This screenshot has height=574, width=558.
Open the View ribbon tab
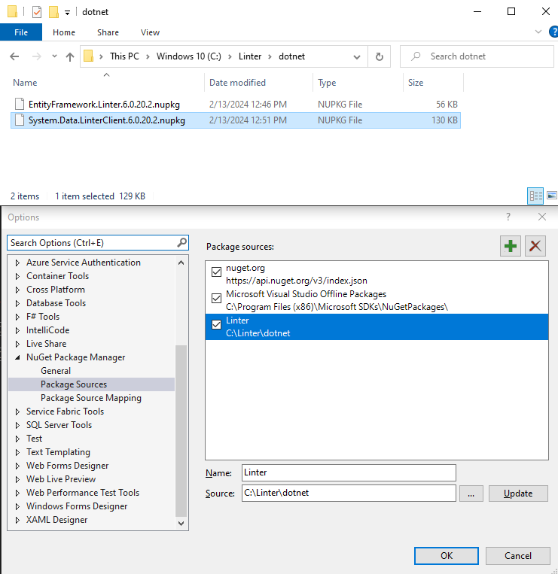[x=150, y=32]
